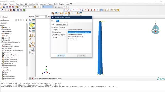Open the BC menu

pyautogui.click(x=26, y=4)
